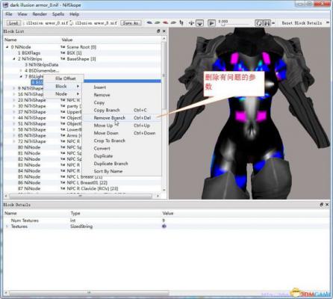Open the File menu
Screen dimensions: 333x299
click(x=9, y=14)
